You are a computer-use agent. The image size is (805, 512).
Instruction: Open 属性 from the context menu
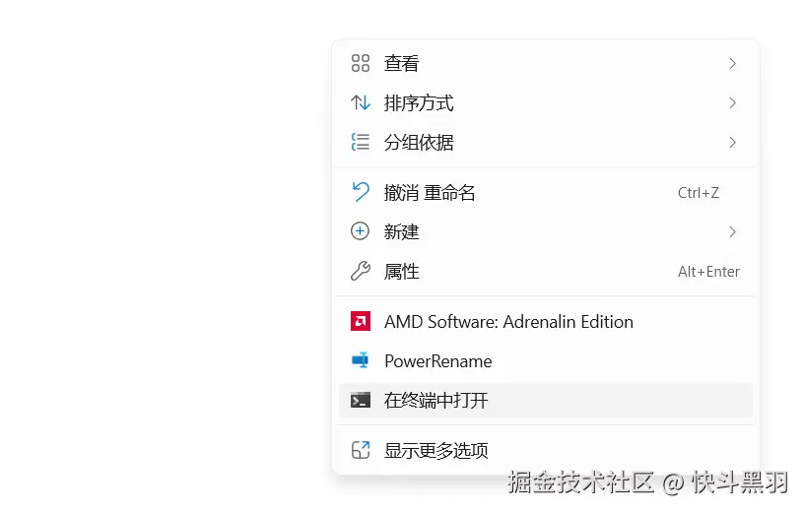click(x=402, y=272)
